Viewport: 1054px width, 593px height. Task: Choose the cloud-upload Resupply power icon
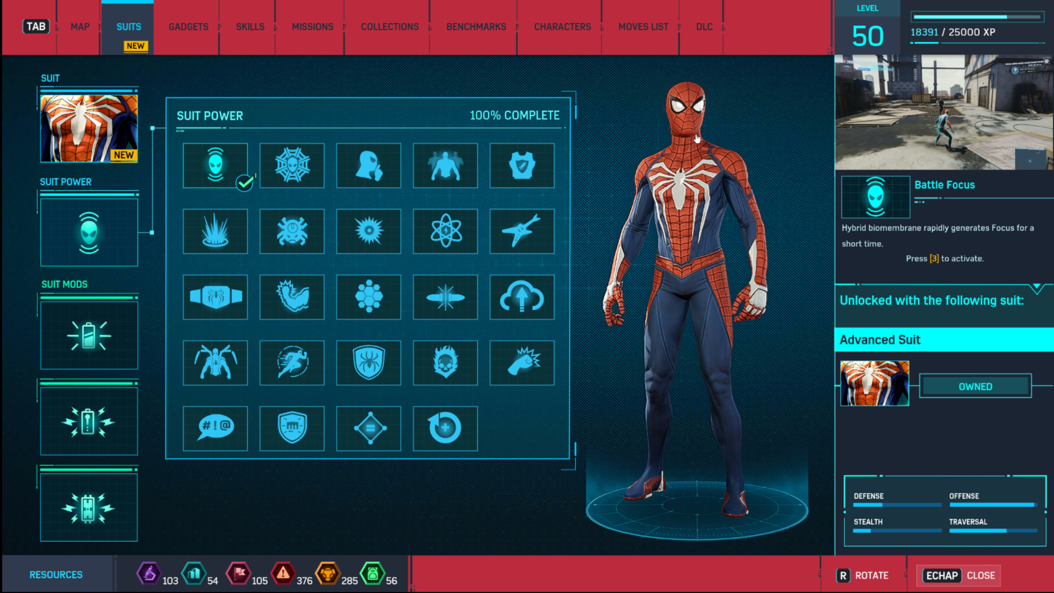coord(522,297)
